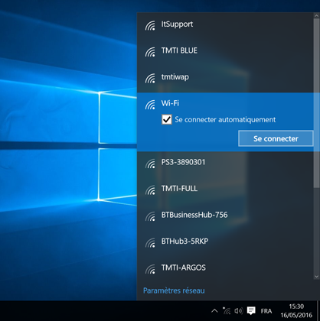Viewport: 320px width, 321px height.
Task: Open the clock showing 15:30
Action: pyautogui.click(x=296, y=310)
